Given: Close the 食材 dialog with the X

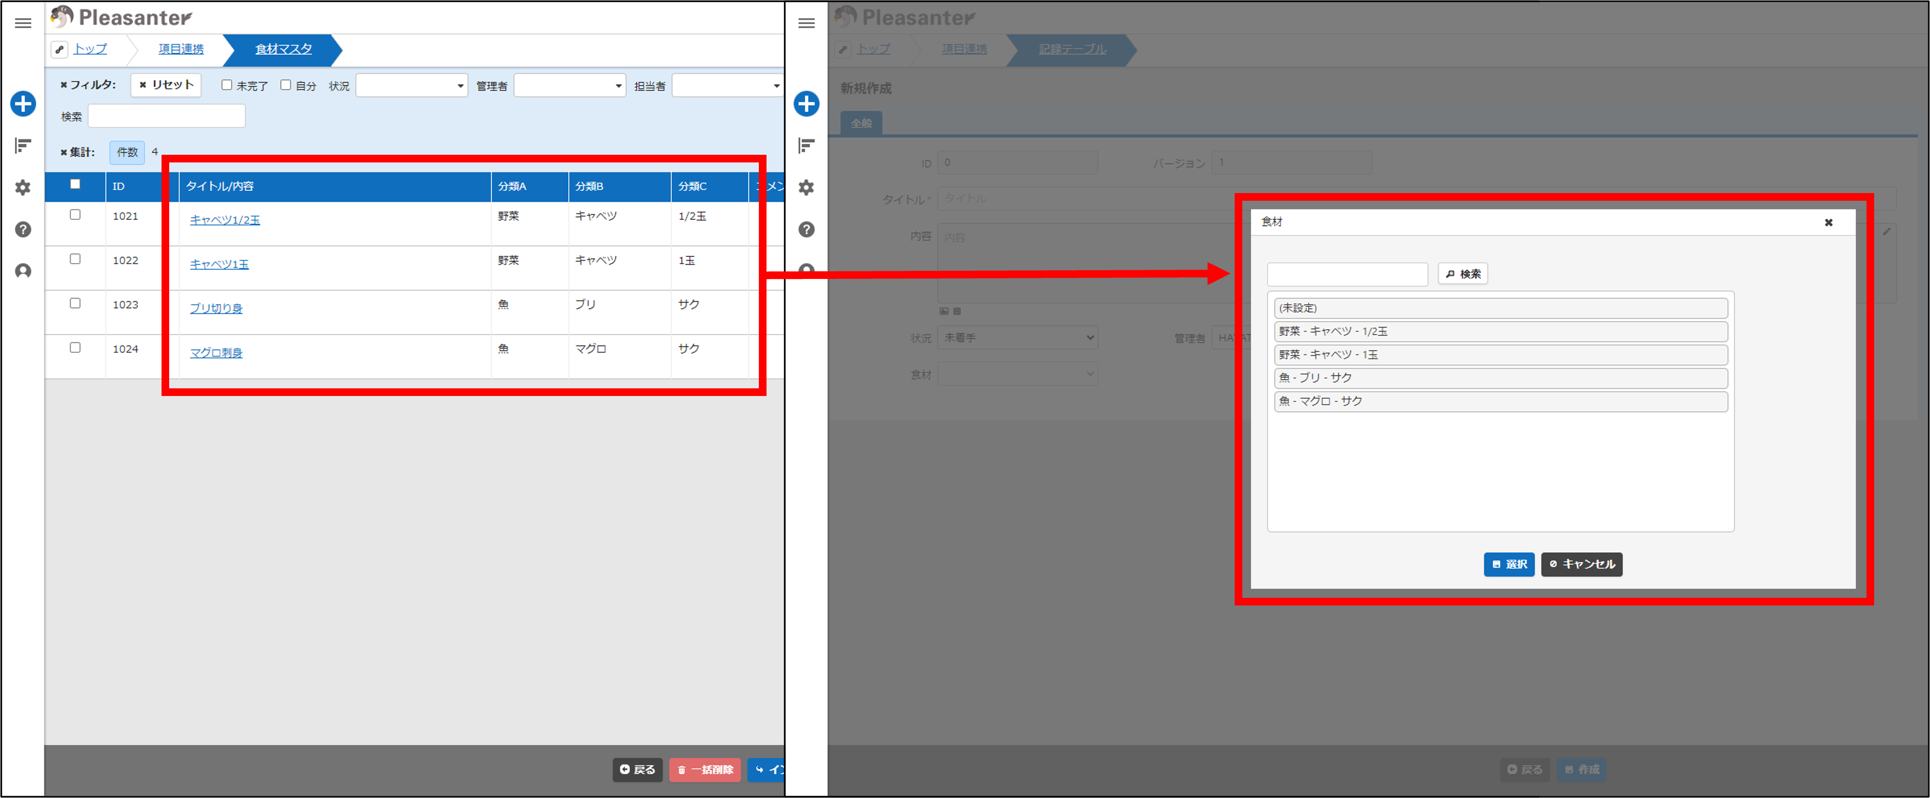Looking at the screenshot, I should tap(1828, 222).
